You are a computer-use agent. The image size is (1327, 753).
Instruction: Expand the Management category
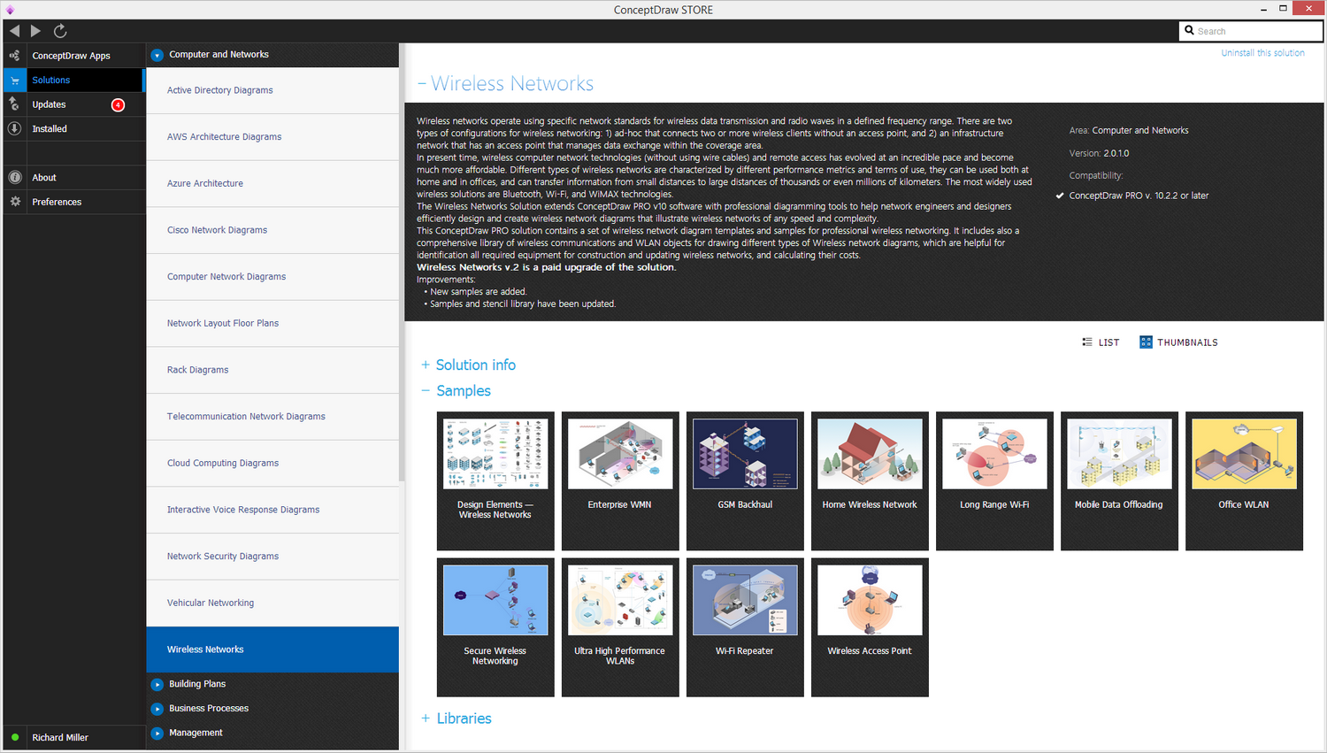(157, 733)
